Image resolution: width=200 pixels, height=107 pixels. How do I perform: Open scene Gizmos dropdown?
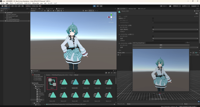[x=91, y=10]
